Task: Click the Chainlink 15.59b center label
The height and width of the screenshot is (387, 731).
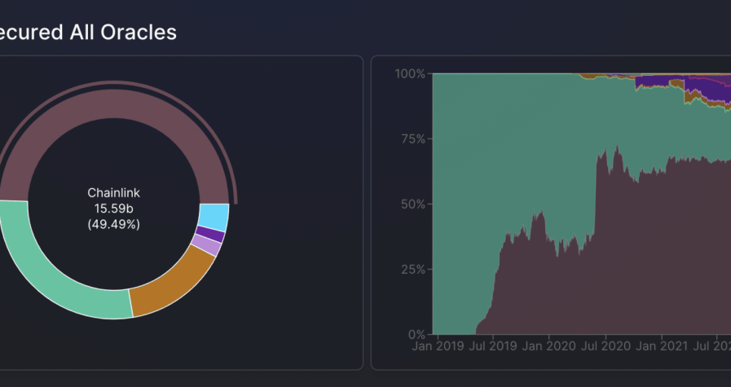Action: coord(114,208)
